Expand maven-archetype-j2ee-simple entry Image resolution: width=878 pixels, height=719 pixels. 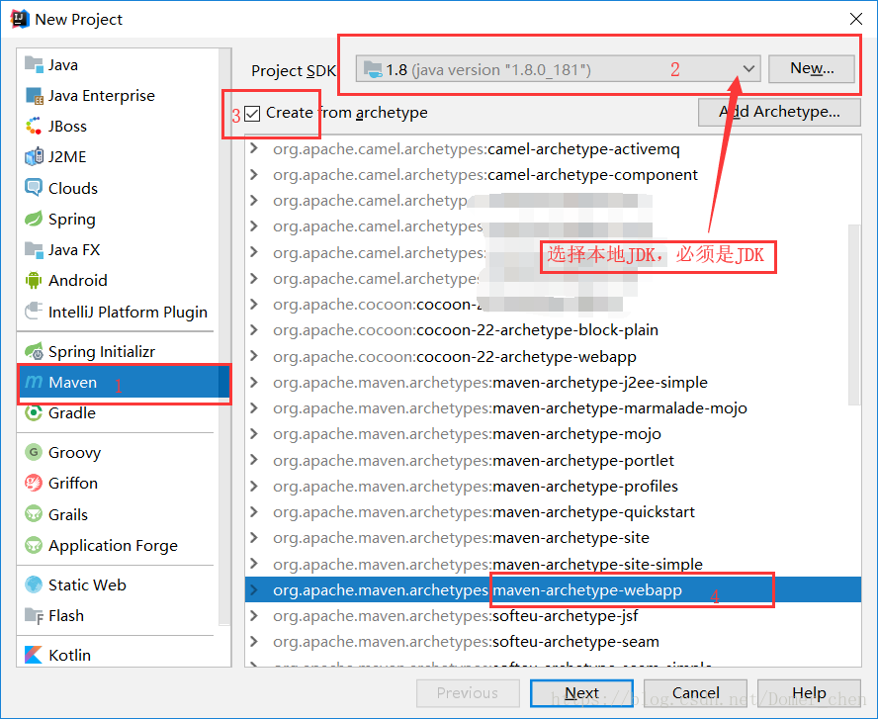pos(254,382)
